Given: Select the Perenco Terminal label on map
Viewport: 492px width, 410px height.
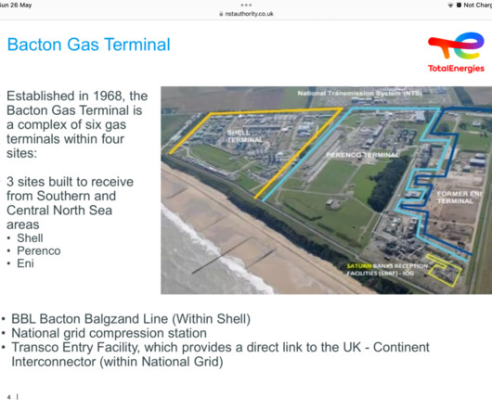Looking at the screenshot, I should [x=362, y=155].
